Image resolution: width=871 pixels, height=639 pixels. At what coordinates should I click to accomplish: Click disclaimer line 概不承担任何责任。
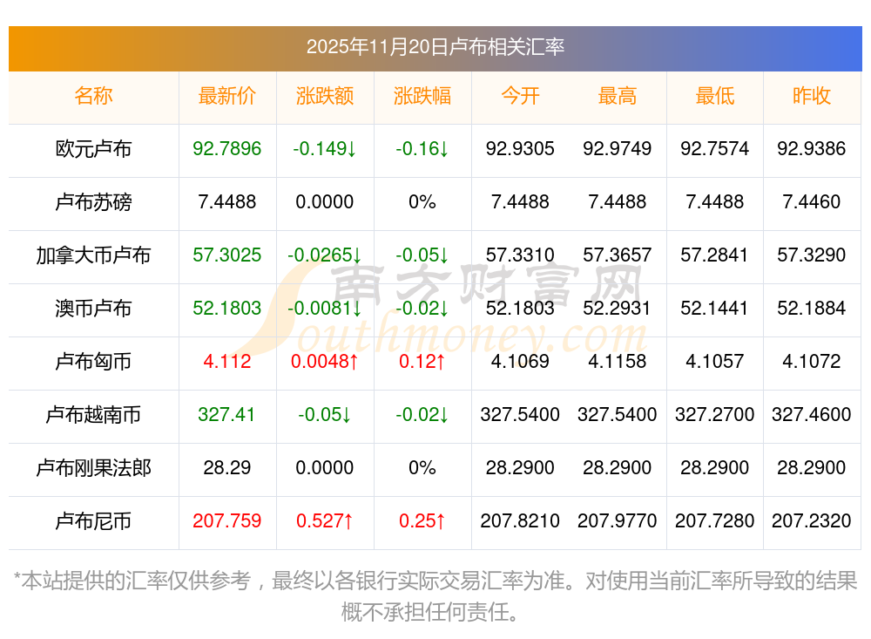click(430, 612)
